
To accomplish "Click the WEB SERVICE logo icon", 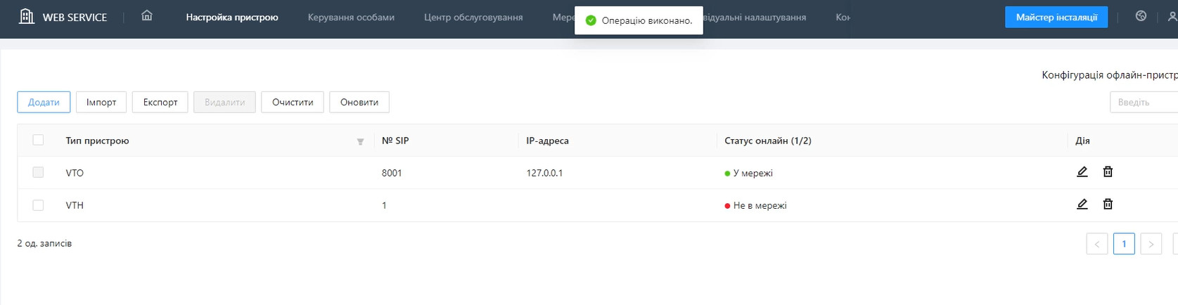I will [x=26, y=17].
